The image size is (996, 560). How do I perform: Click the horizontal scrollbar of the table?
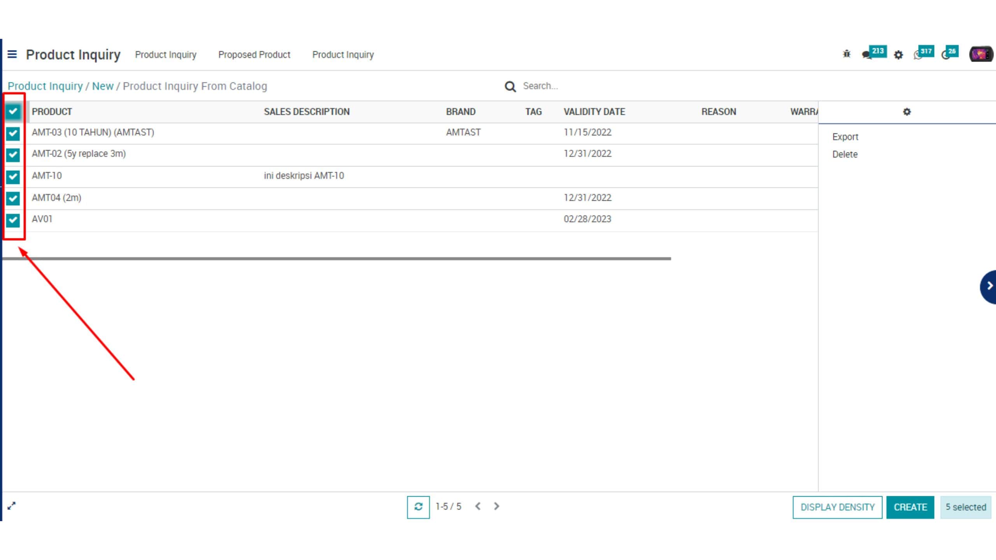pos(337,259)
